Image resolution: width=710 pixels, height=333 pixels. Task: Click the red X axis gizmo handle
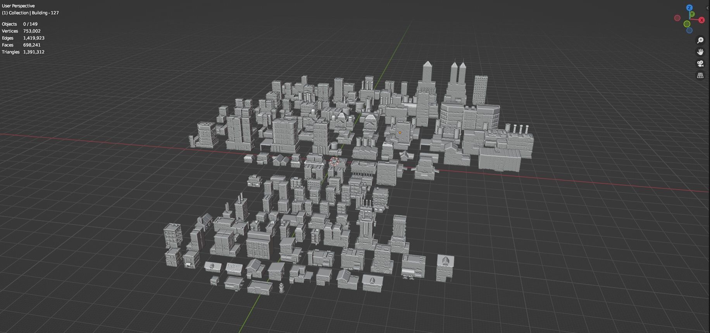coord(701,20)
